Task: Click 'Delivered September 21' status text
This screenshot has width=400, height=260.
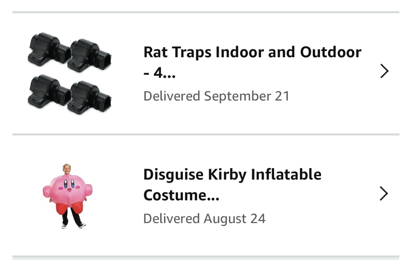Action: tap(216, 96)
